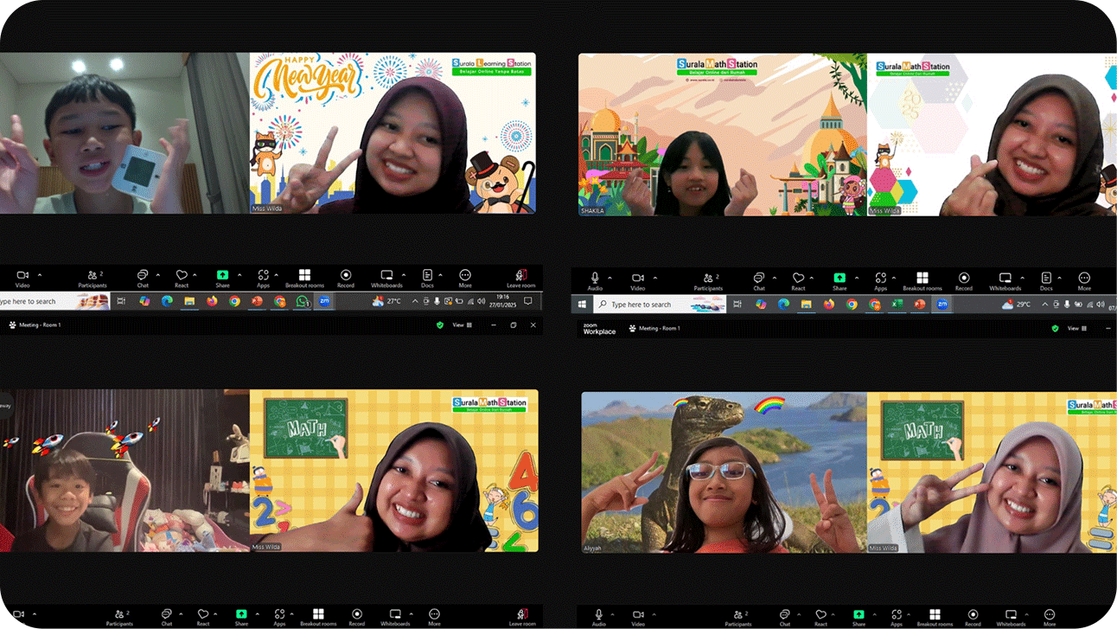Click More in the Happy New Year meeting

[465, 278]
